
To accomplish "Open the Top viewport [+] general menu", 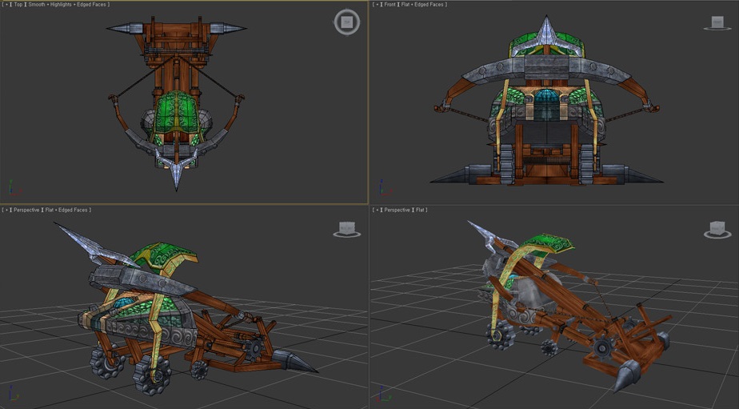I will [x=6, y=4].
